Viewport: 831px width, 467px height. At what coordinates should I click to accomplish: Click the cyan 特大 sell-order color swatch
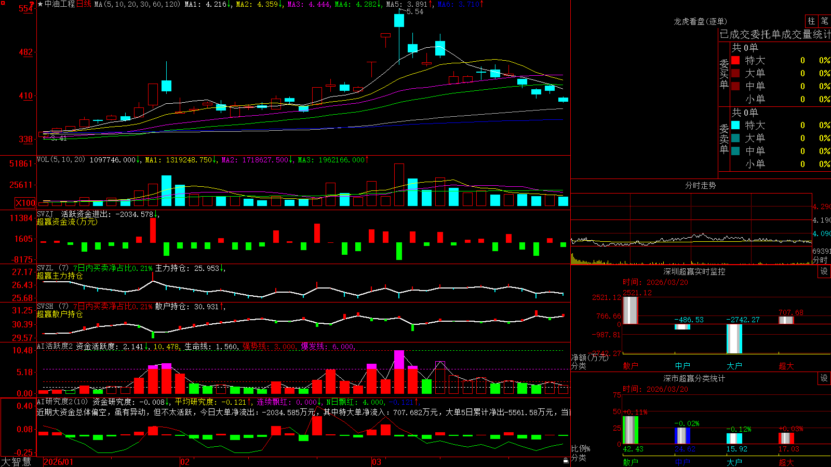[735, 125]
